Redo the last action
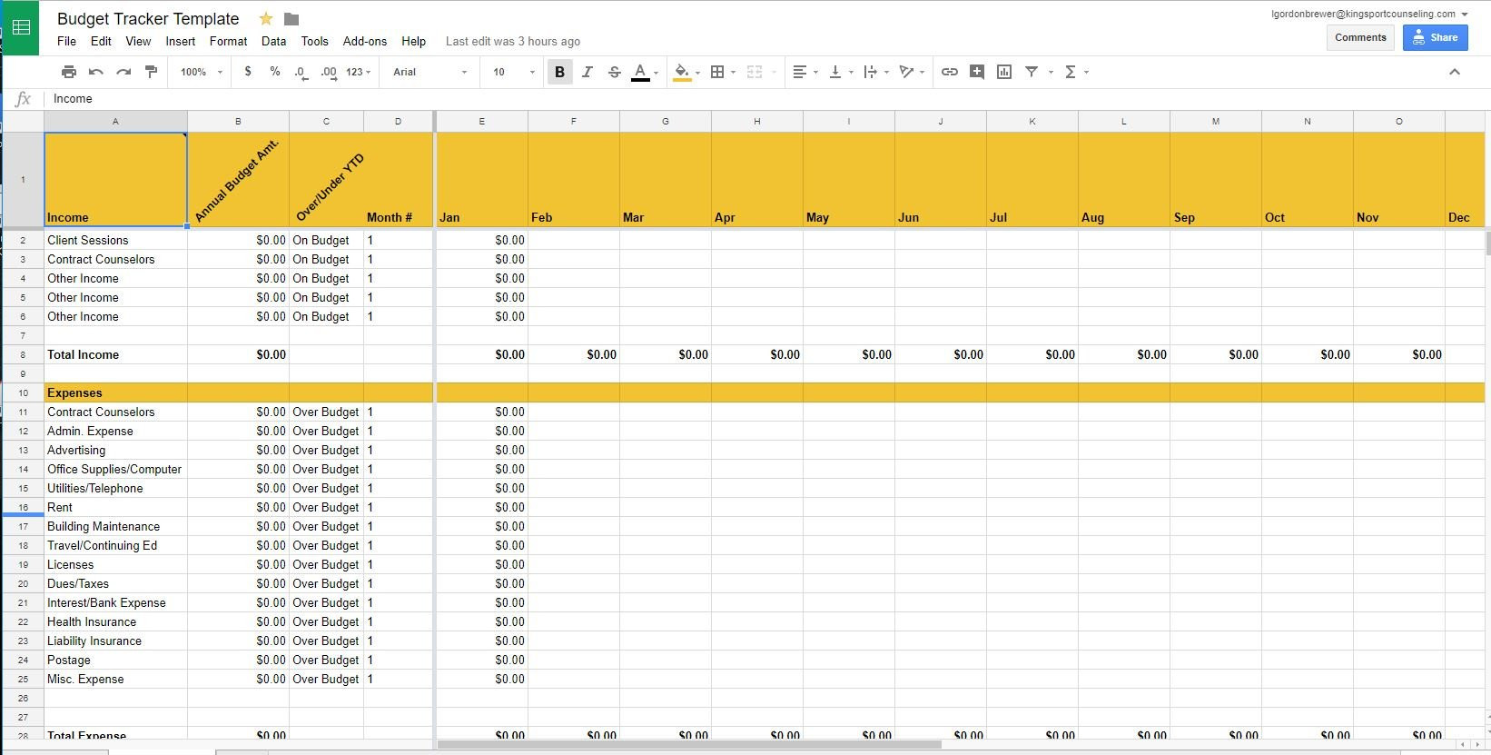This screenshot has width=1491, height=755. [123, 72]
